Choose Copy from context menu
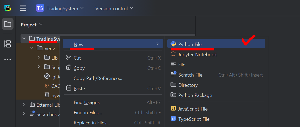 point(113,68)
